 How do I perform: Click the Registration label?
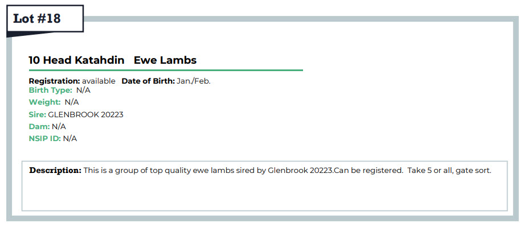click(x=54, y=81)
